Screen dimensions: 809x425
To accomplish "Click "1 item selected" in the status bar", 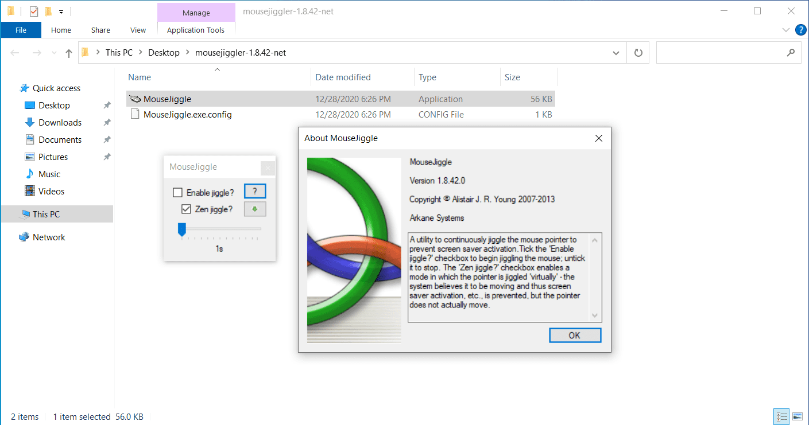I will pyautogui.click(x=82, y=417).
